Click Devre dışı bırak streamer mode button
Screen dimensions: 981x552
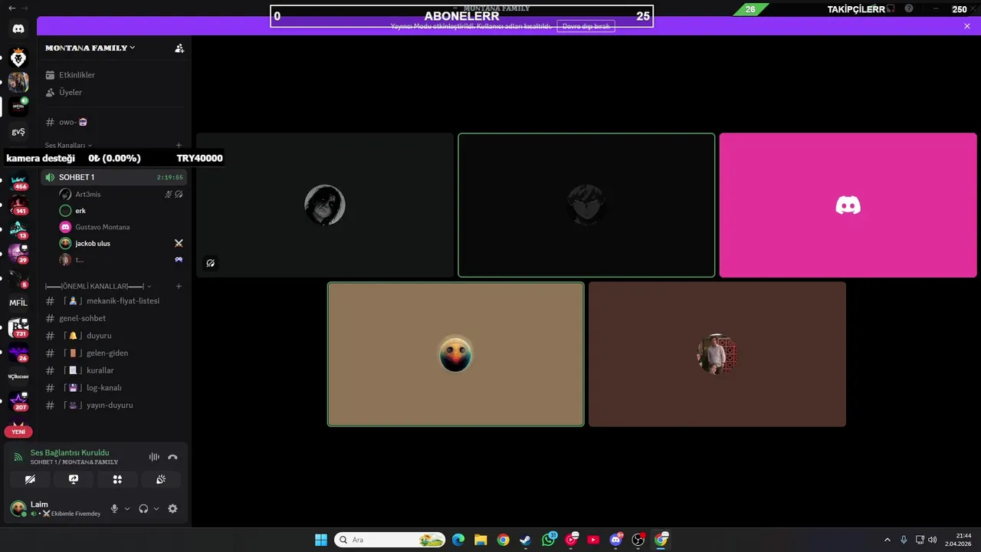(586, 26)
